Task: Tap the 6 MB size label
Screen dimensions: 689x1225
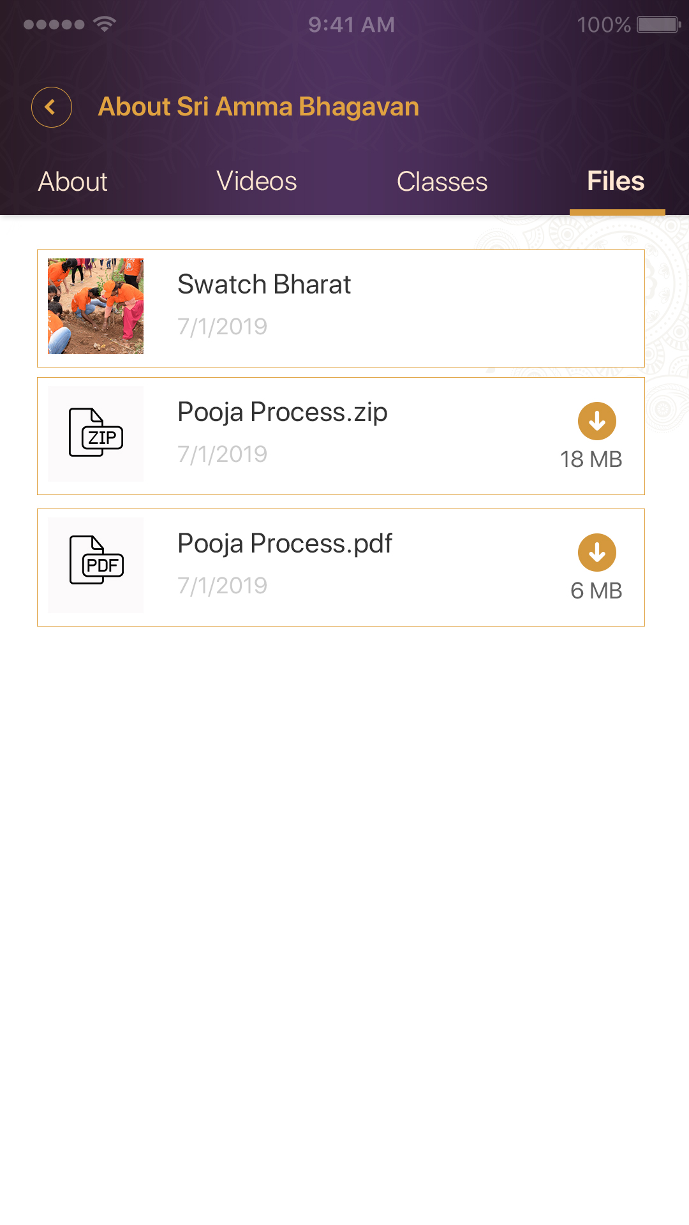Action: (596, 591)
